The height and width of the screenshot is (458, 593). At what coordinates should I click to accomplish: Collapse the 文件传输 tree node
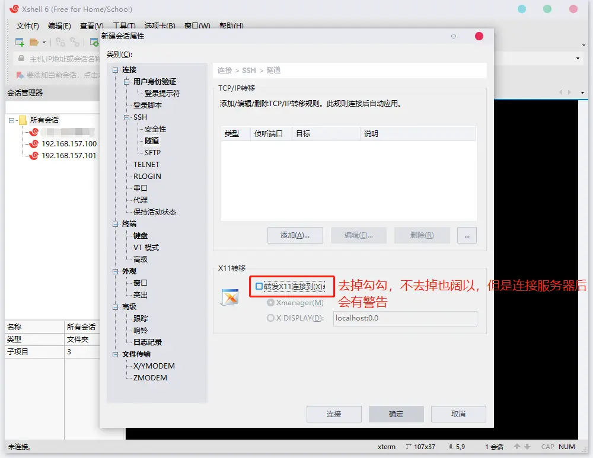[x=116, y=354]
